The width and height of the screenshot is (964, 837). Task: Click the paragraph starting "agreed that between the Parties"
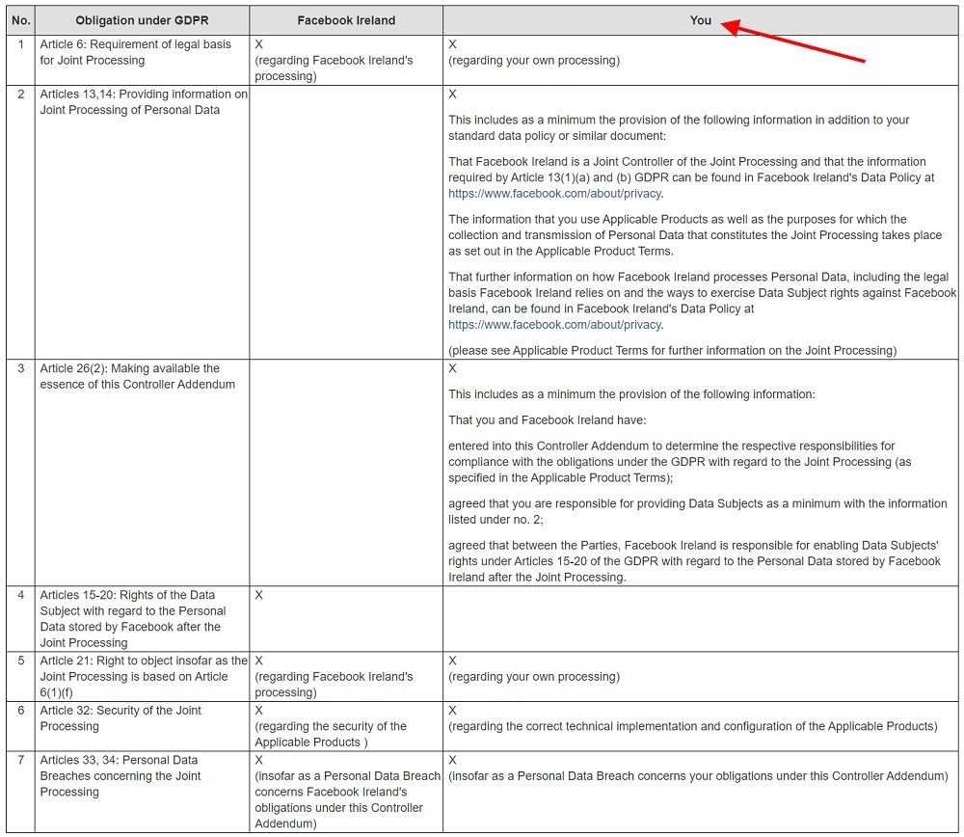[x=695, y=561]
